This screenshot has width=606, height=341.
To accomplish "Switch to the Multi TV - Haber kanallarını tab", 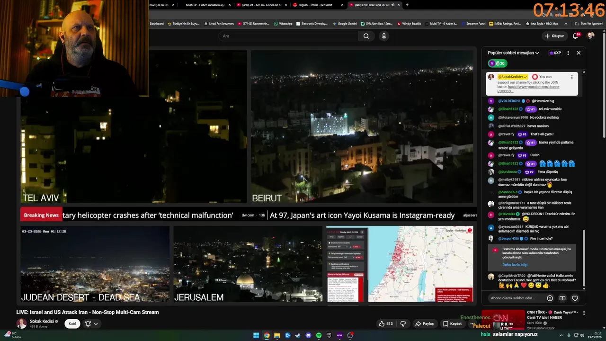I will click(x=205, y=5).
